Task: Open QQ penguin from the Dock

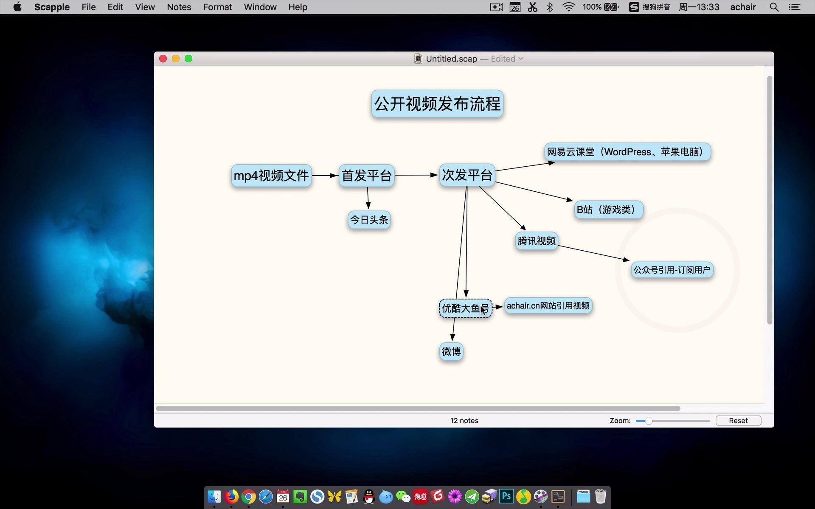Action: (369, 496)
